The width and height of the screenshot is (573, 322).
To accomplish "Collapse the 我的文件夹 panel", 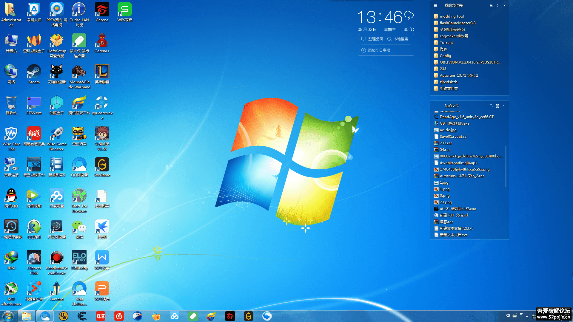I will pos(504,5).
